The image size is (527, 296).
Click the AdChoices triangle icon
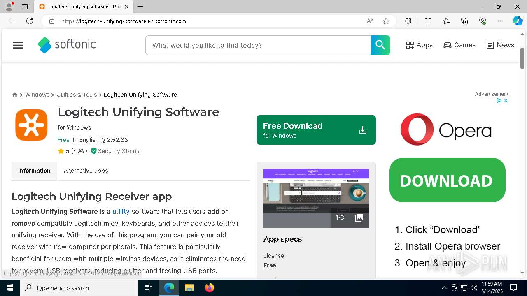coord(499,100)
